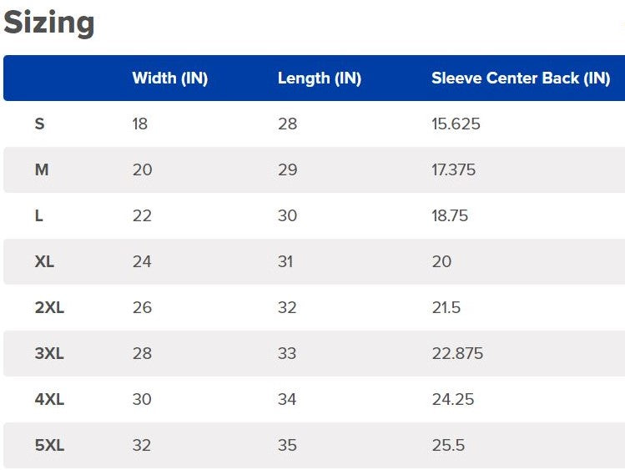
Task: Click the sleeve value 21.5 for 2XL
Action: (446, 308)
